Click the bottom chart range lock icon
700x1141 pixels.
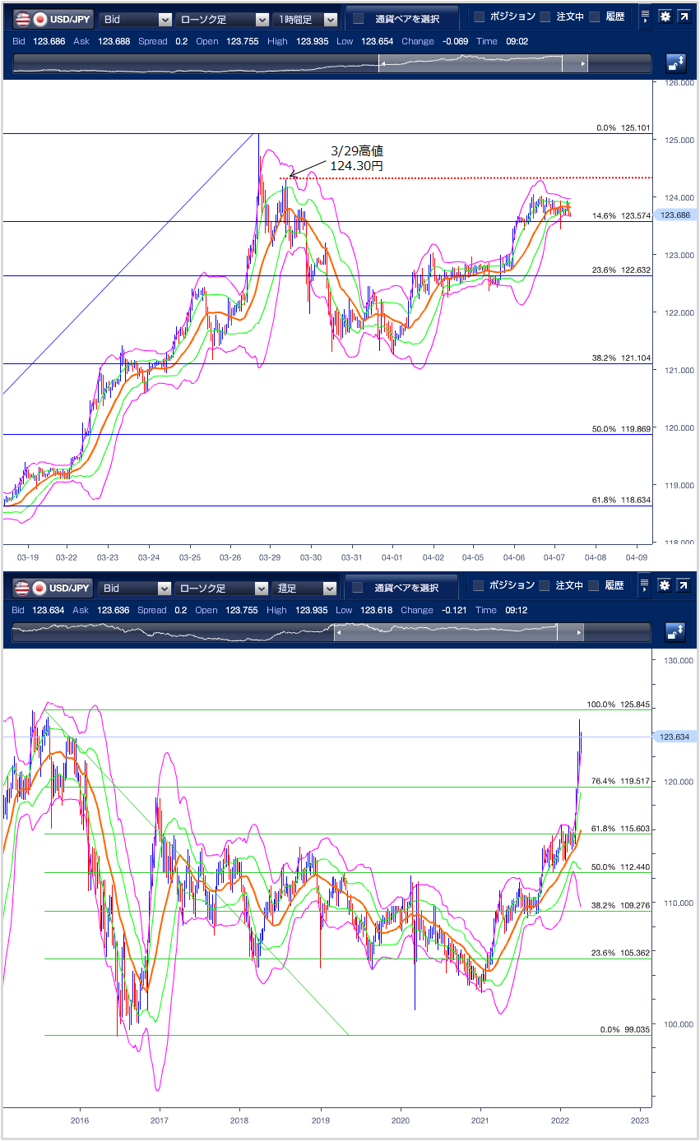[675, 632]
